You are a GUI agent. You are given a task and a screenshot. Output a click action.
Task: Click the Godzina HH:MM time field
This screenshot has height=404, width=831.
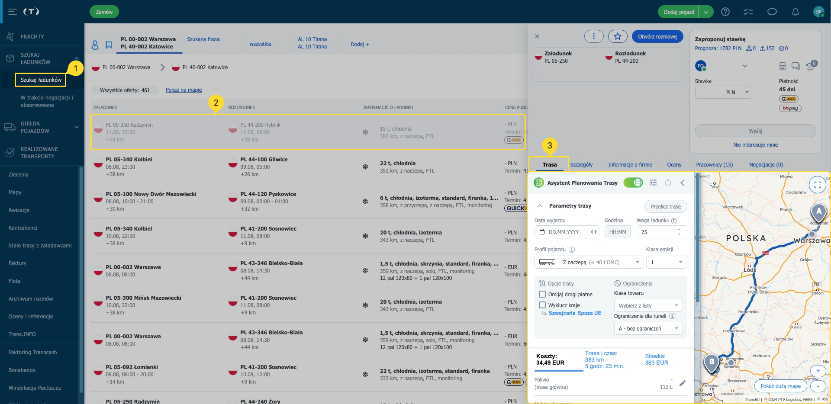[618, 232]
